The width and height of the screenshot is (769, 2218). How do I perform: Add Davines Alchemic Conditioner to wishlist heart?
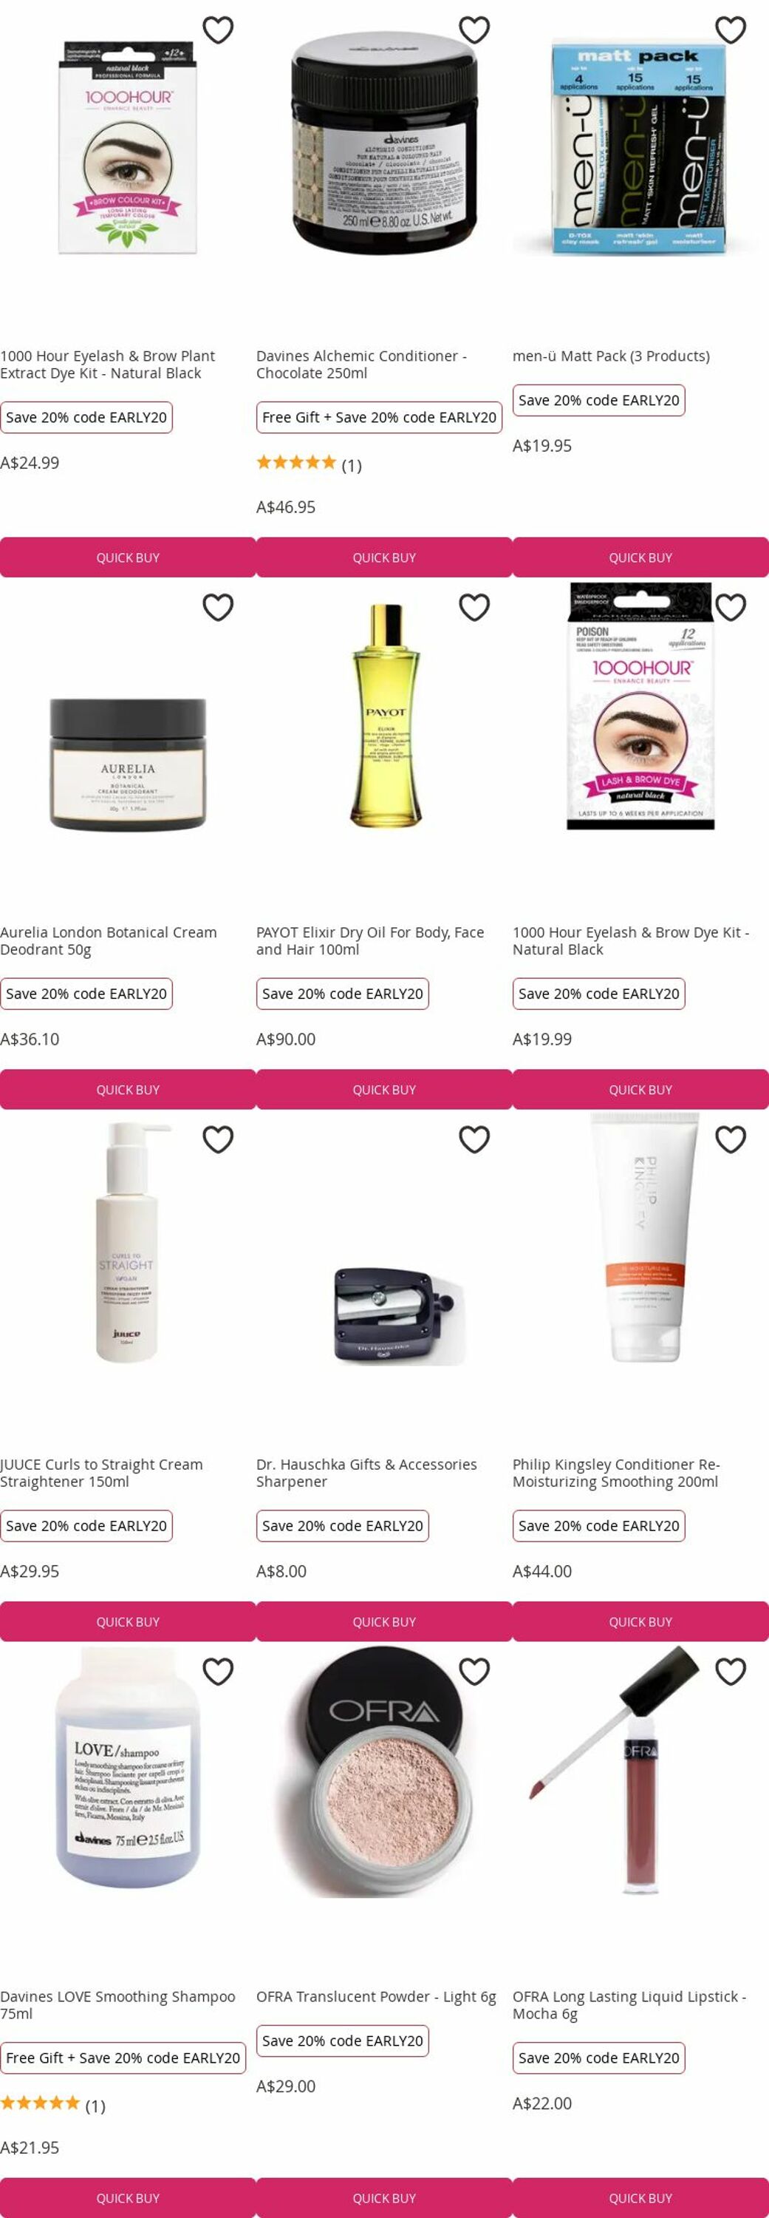[474, 30]
